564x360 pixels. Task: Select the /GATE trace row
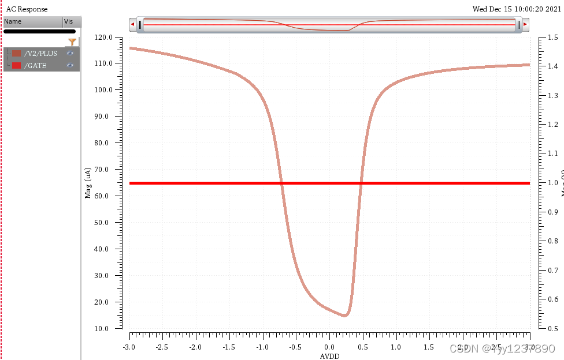pos(42,65)
